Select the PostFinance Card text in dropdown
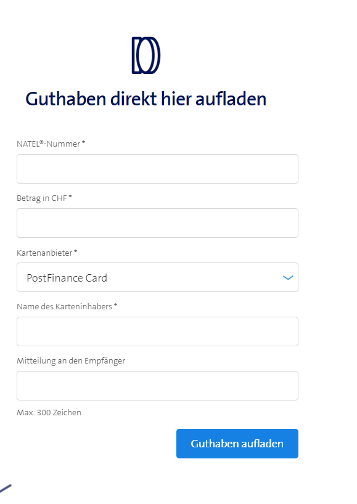Screen dimensions: 357x504 [x=66, y=277]
